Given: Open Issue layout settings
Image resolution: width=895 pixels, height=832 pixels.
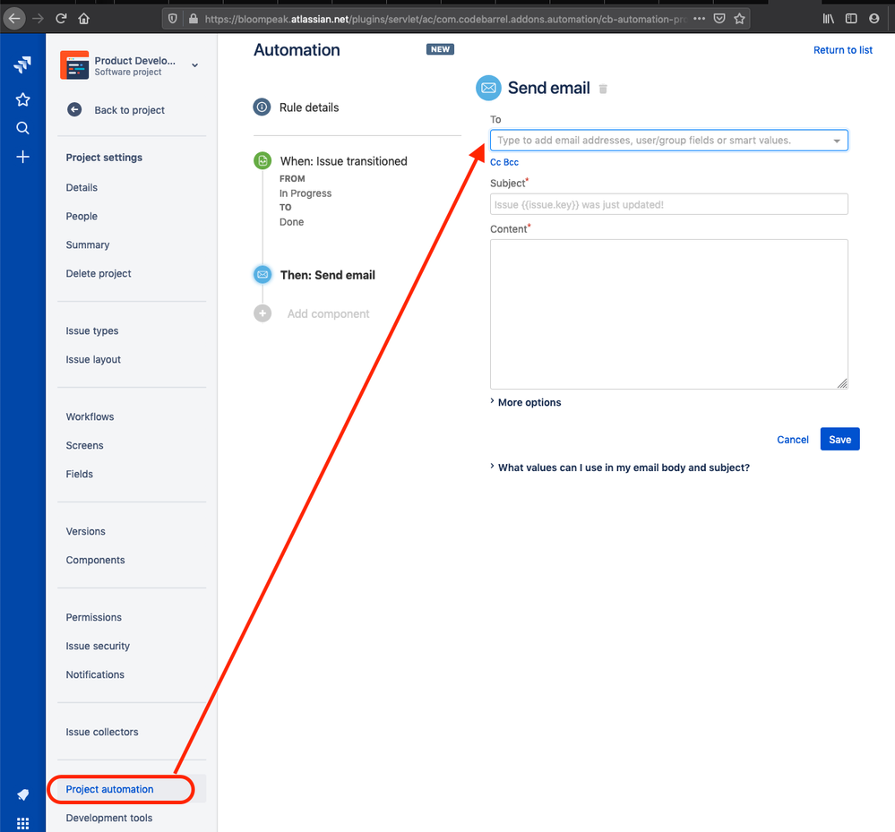Looking at the screenshot, I should click(x=93, y=359).
